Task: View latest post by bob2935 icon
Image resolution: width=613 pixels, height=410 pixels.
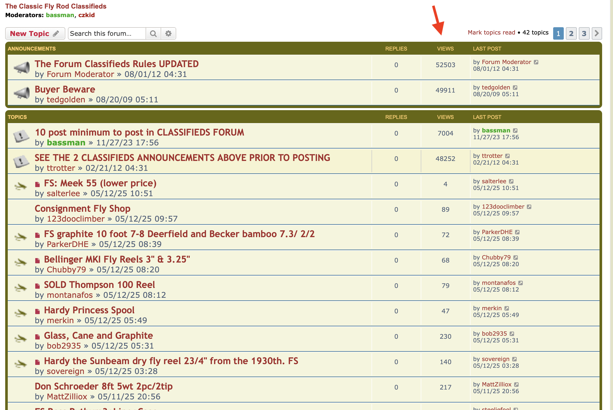Action: [x=512, y=334]
